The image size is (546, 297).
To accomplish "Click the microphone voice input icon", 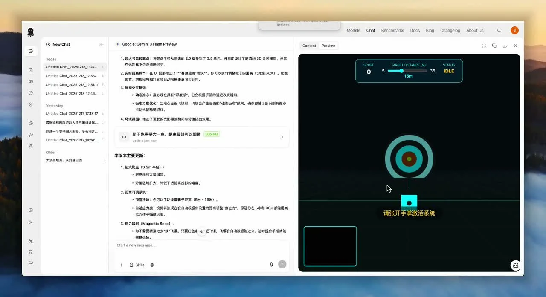I will [x=271, y=265].
